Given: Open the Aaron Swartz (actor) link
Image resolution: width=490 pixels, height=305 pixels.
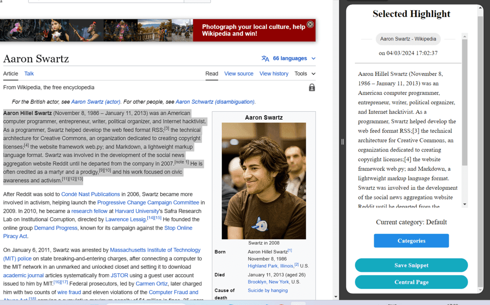Looking at the screenshot, I should 96,102.
